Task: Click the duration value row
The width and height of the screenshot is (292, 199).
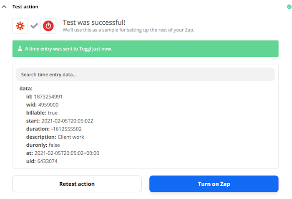Action: 54,129
